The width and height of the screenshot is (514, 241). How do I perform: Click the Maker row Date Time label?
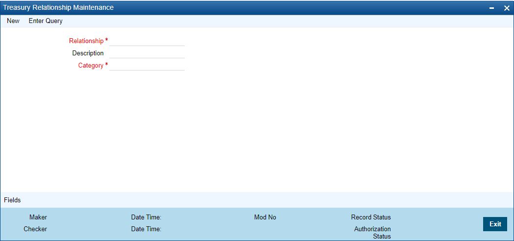pos(146,217)
